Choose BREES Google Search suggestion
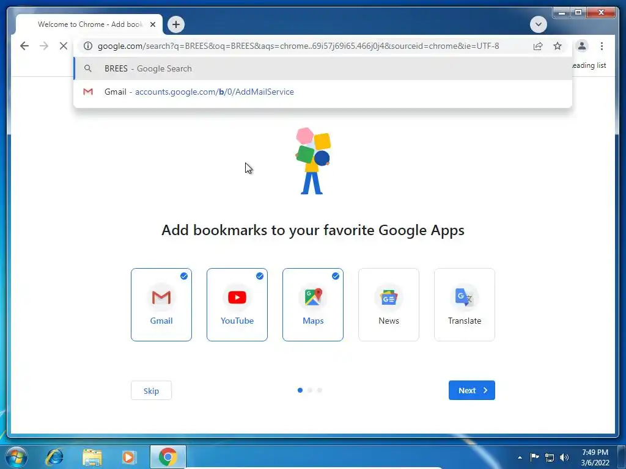Viewport: 626px width, 469px height. [323, 68]
